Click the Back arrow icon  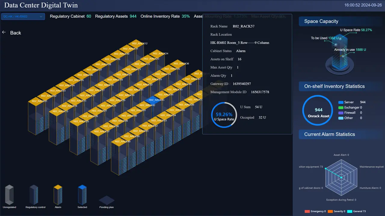click(4, 32)
